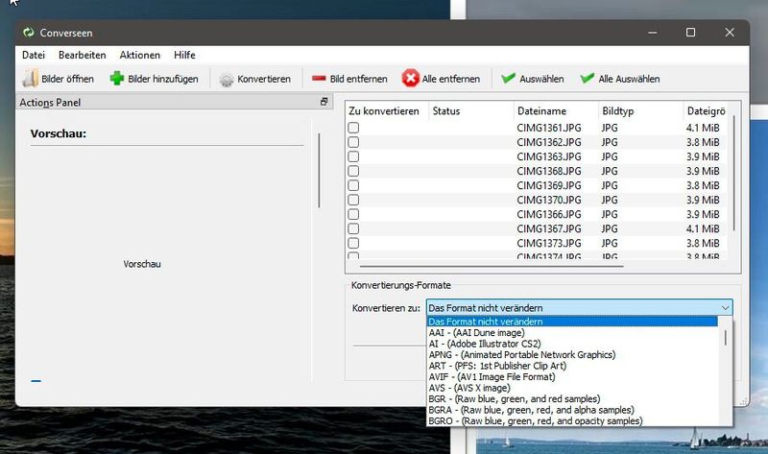Click the green plus Bilder hinzufügen icon

coord(117,79)
